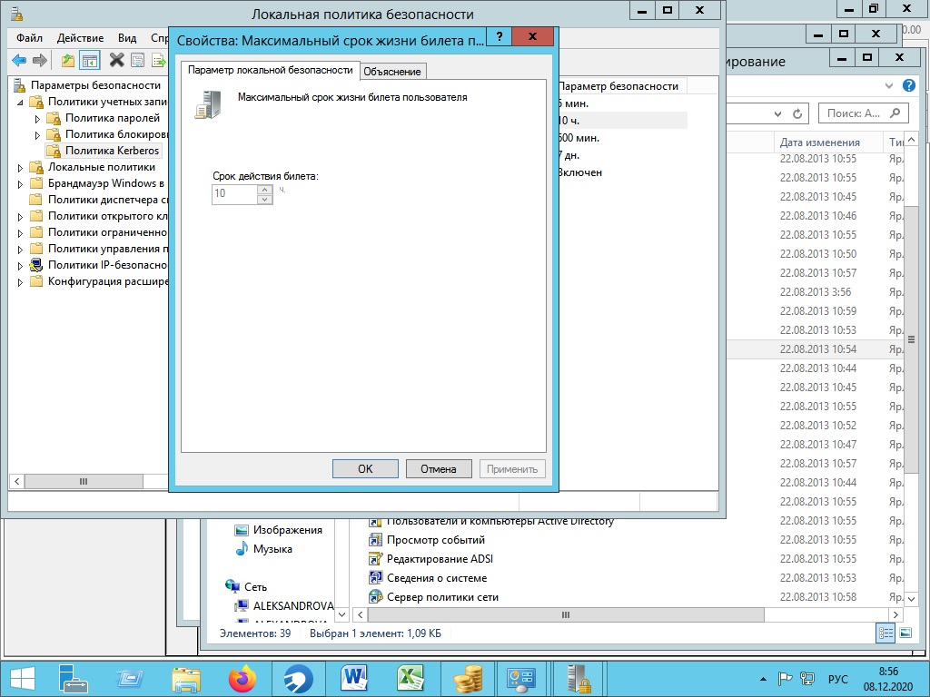
Task: Click the Show/Hide console tree icon
Action: click(x=89, y=61)
